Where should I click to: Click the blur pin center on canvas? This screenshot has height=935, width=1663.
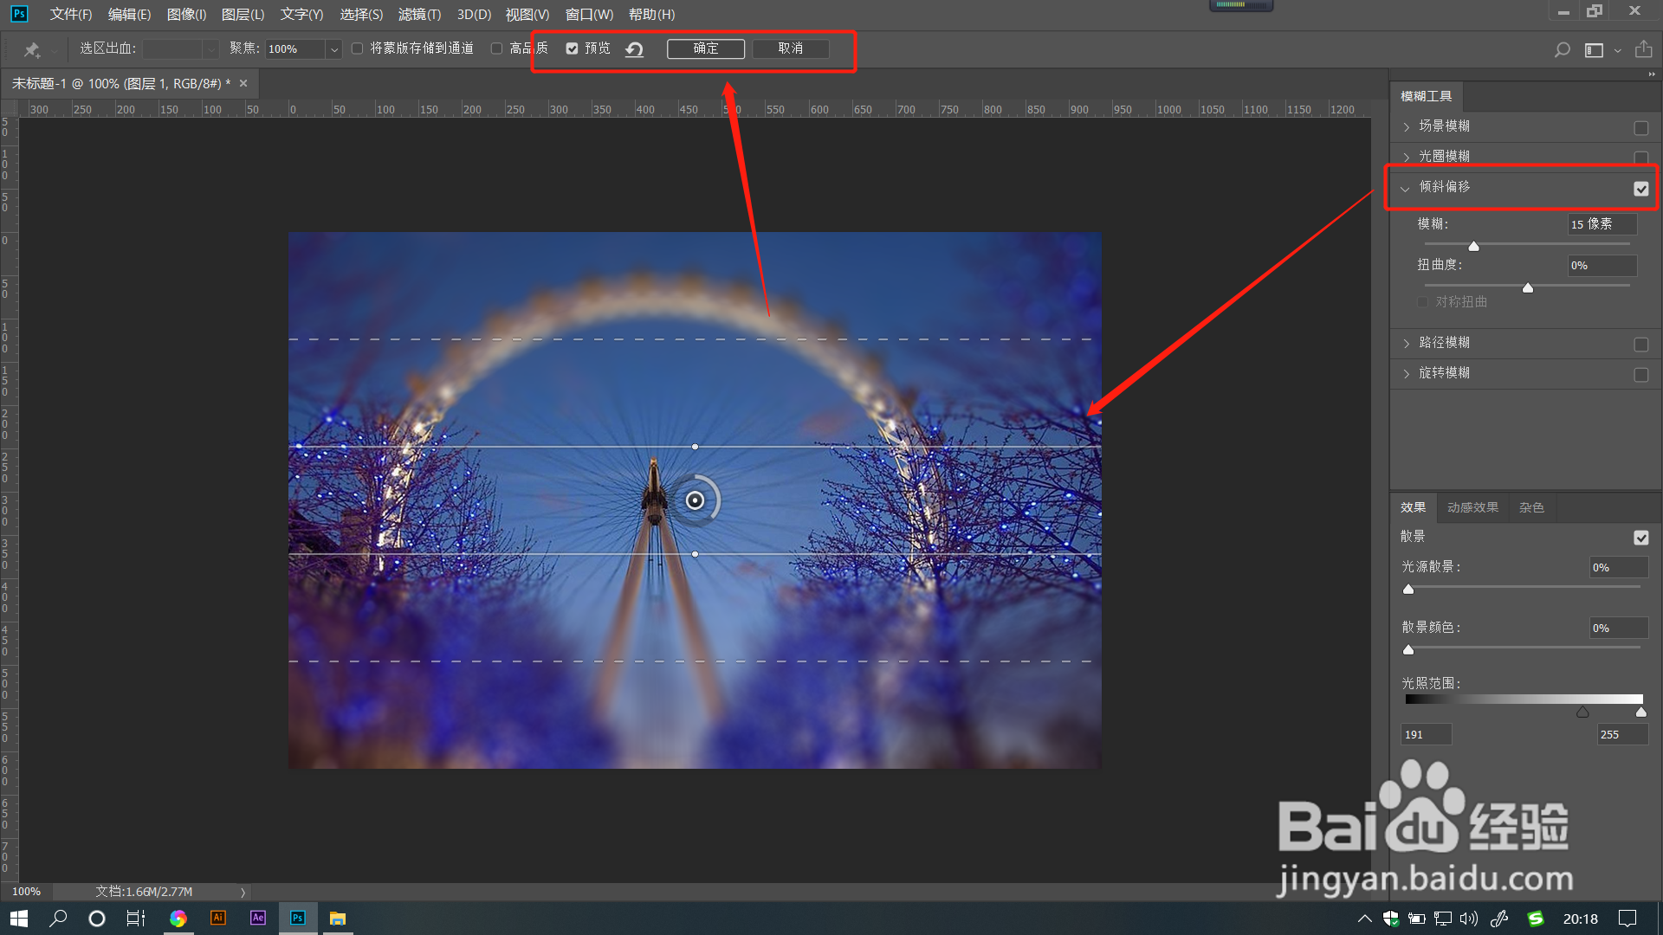695,500
